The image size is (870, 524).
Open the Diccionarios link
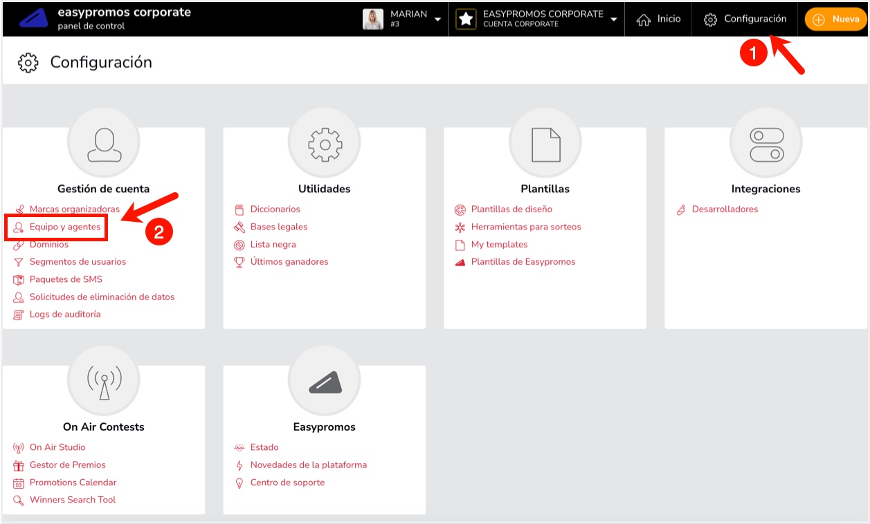[x=275, y=209]
